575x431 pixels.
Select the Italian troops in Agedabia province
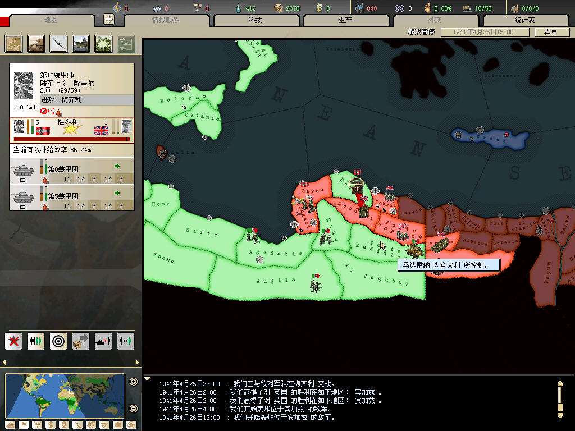tap(252, 236)
